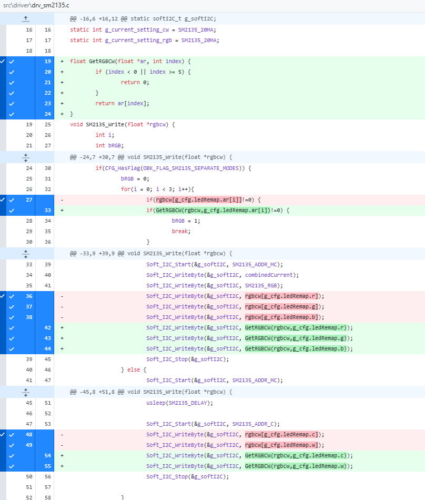This screenshot has width=425, height=500.
Task: Click added line with 'GetRGBCW(rgbcw,g_cfg.ledRemap.w)'
Action: click(x=250, y=466)
